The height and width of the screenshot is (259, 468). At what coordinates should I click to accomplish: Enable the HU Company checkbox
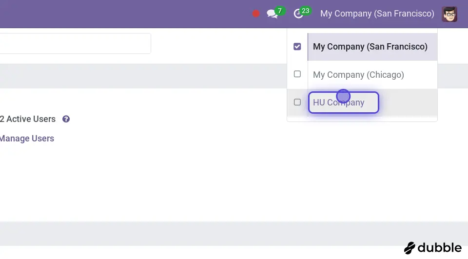pos(297,102)
